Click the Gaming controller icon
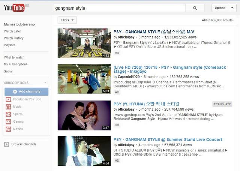Image resolution: width=240 pixels, height=171 pixels. pos(8,122)
